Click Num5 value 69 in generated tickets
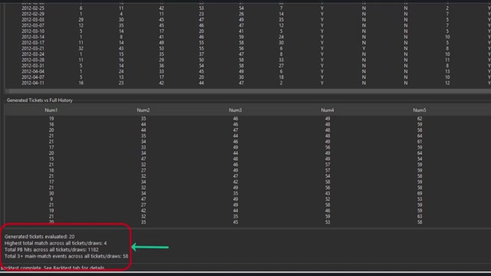The height and width of the screenshot is (276, 491). click(420, 193)
